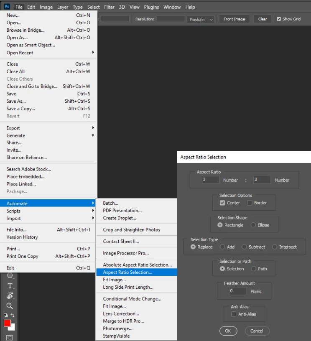Viewport: 311px width, 341px height.
Task: Choose Batch... in Automate submenu
Action: pyautogui.click(x=137, y=203)
